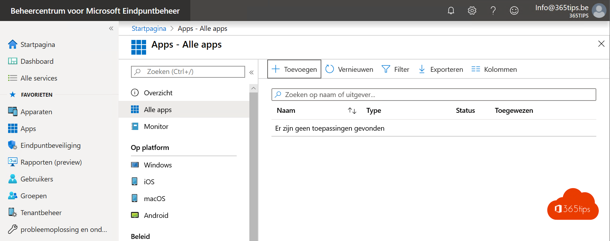
Task: Click the Overzicht info icon
Action: click(135, 92)
